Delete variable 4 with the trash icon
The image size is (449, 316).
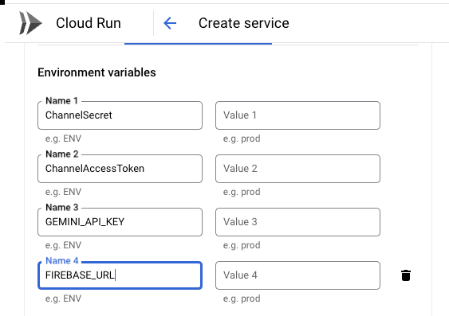point(406,275)
